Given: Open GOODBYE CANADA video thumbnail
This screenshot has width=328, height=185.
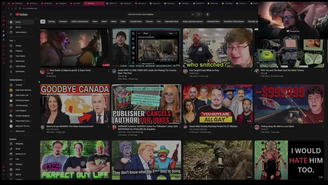Looking at the screenshot, I should click(x=75, y=104).
